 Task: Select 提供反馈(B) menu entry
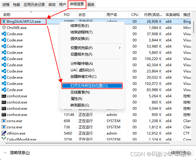click(x=80, y=39)
